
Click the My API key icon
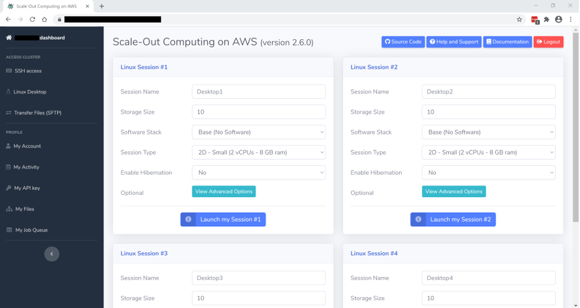(9, 188)
